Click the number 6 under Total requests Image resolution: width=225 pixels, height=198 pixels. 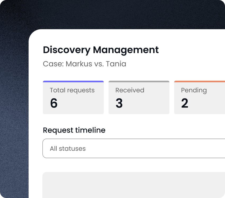pos(54,104)
